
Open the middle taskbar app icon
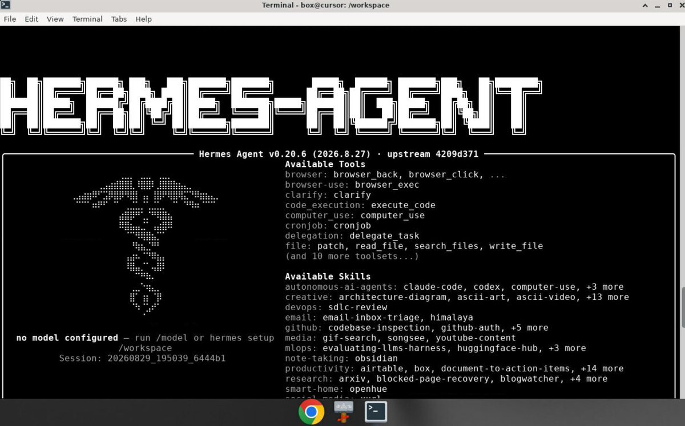pos(344,412)
